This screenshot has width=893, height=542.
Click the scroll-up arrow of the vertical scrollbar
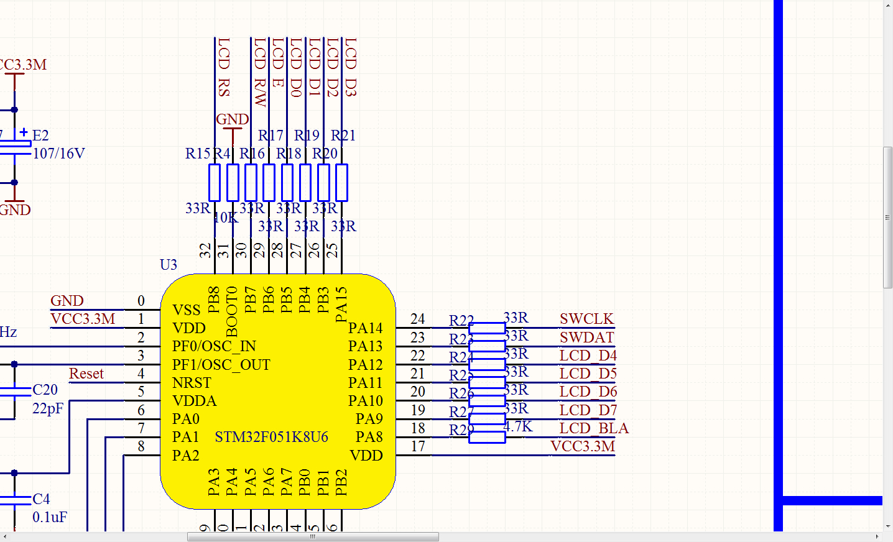(888, 5)
